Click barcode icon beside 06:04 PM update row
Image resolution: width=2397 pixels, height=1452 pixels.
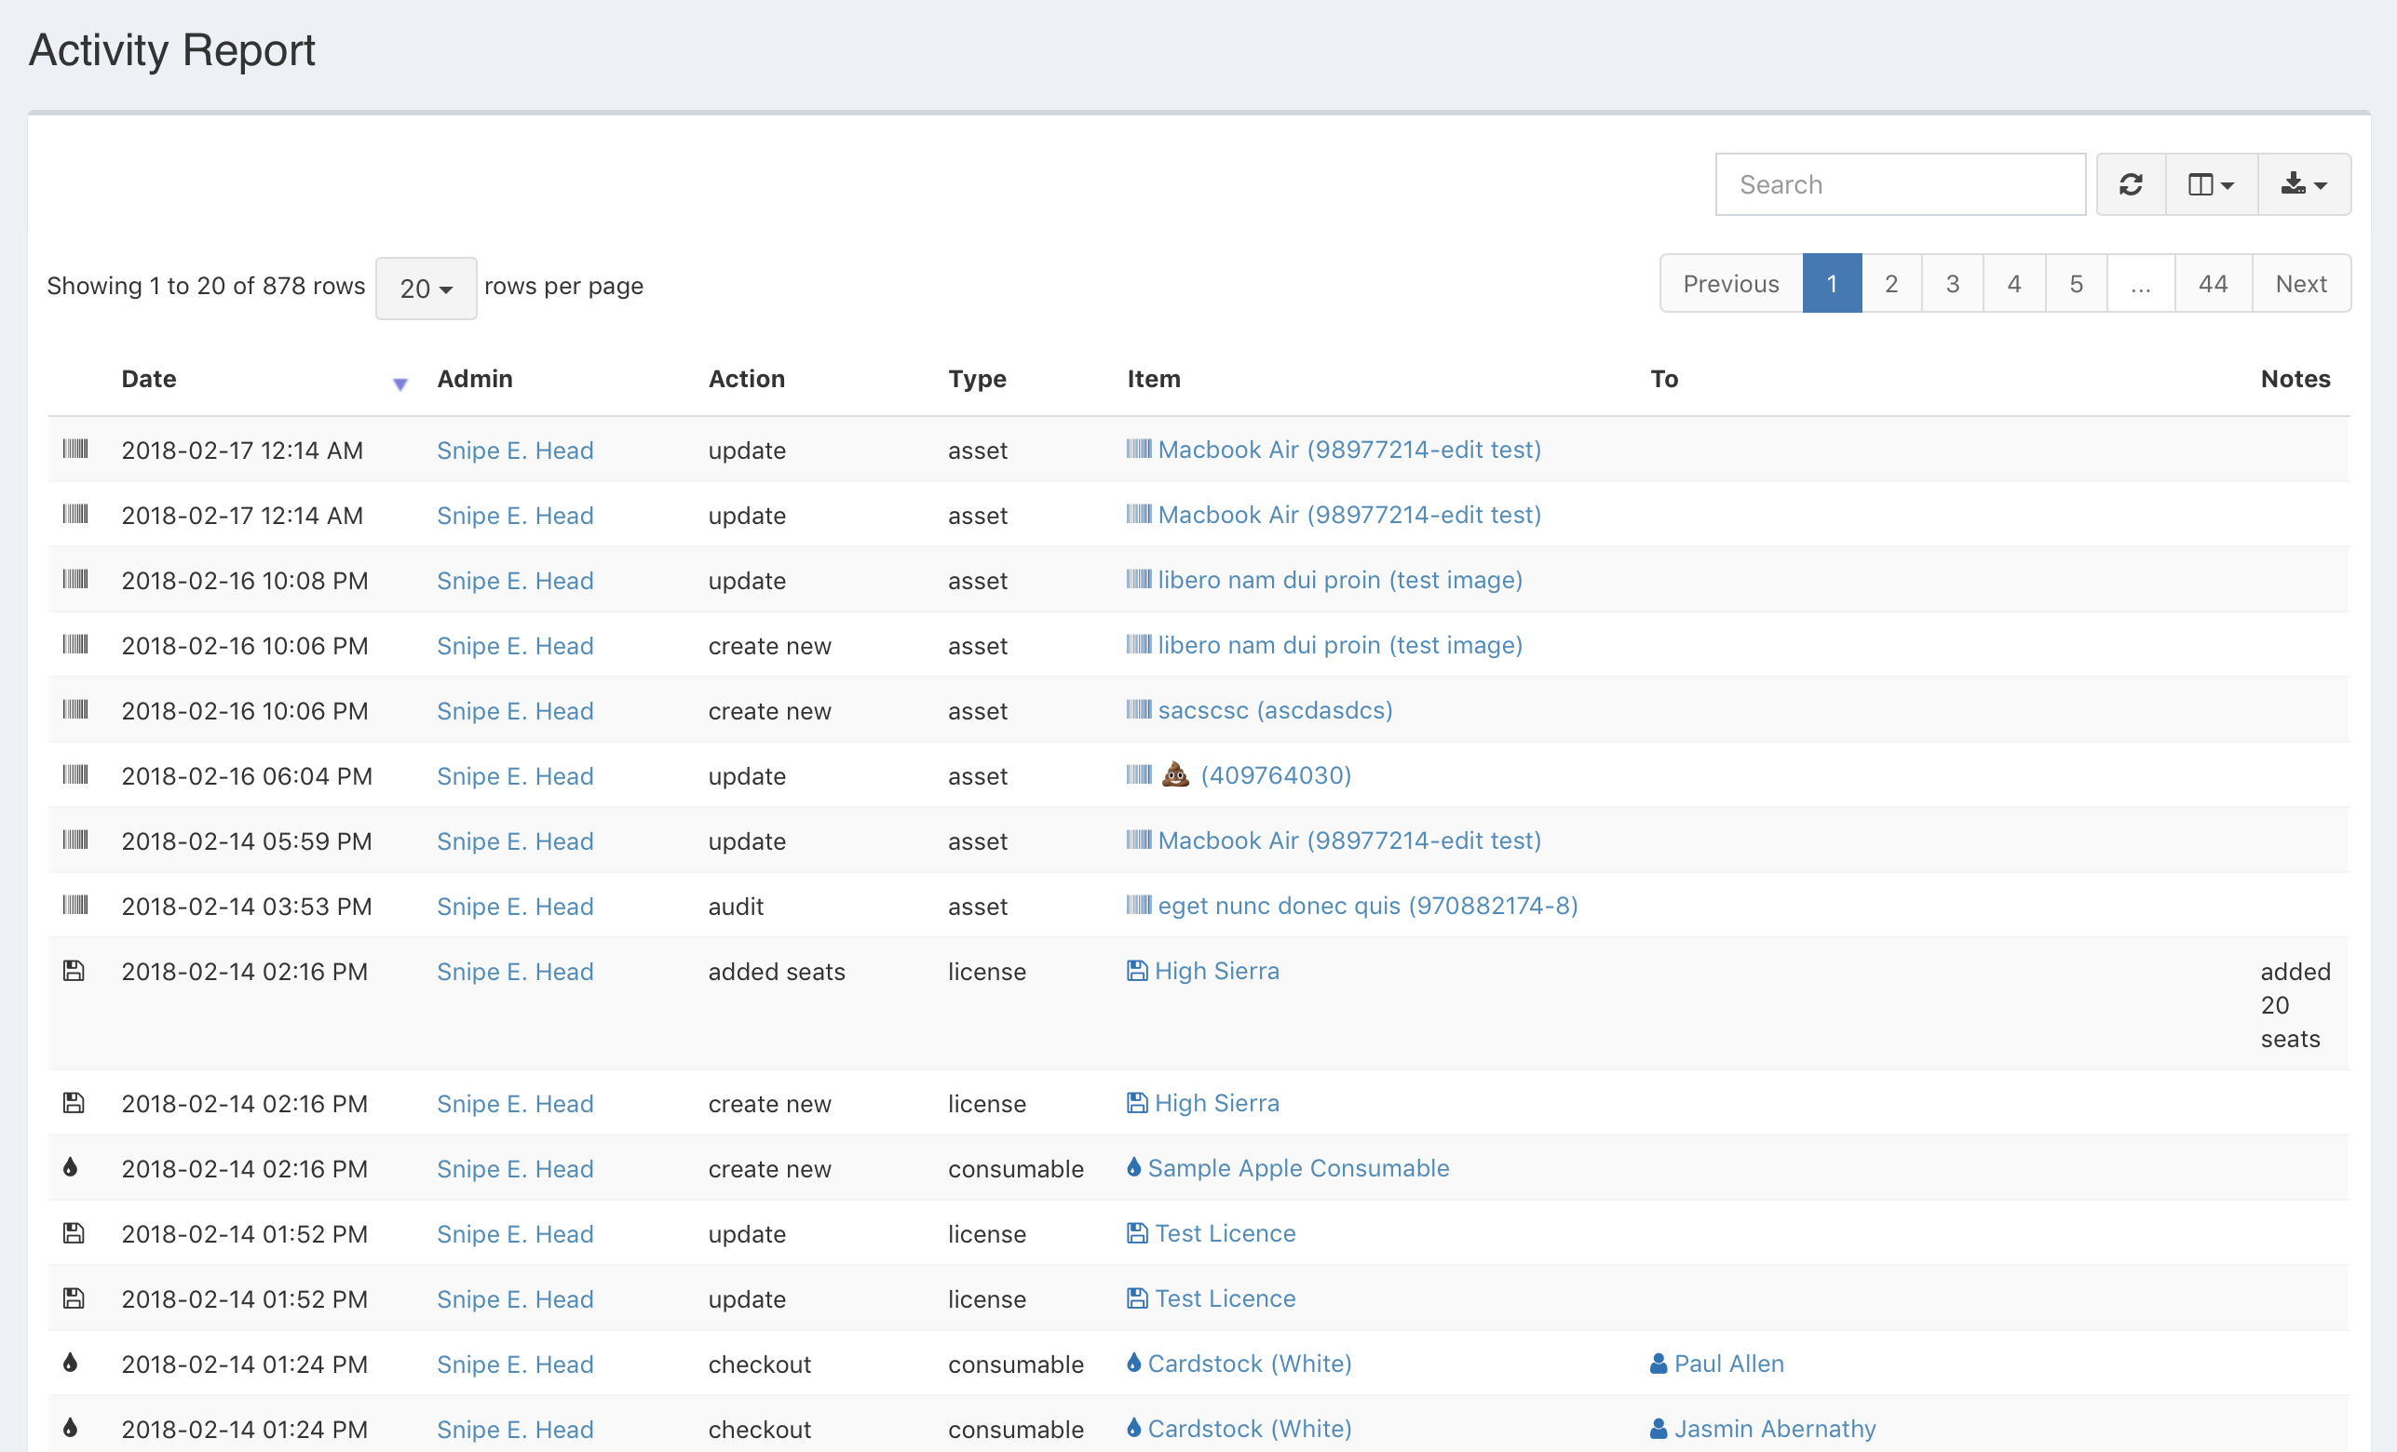point(74,774)
